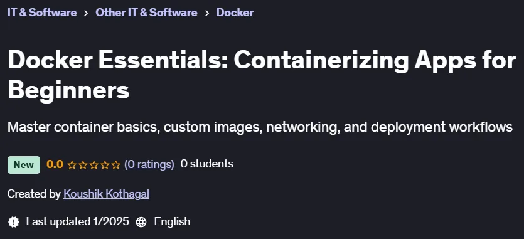Screen dimensions: 524x239
Task: Open the (0 ratings) link
Action: pos(149,164)
